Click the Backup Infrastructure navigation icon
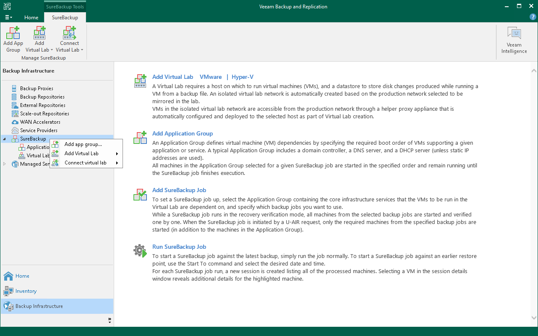538x336 pixels. [8, 306]
